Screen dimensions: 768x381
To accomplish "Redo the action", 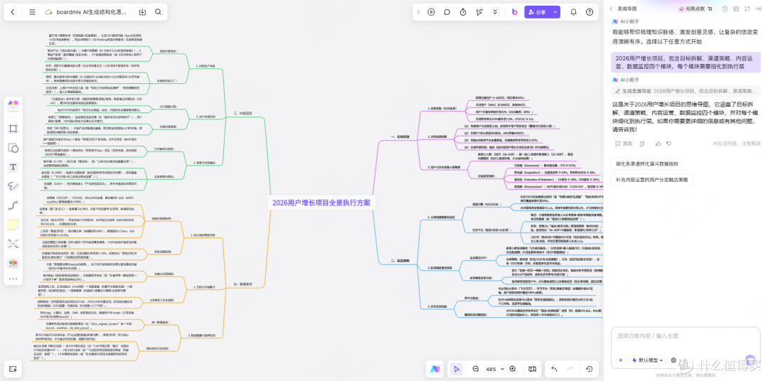I will click(x=570, y=369).
